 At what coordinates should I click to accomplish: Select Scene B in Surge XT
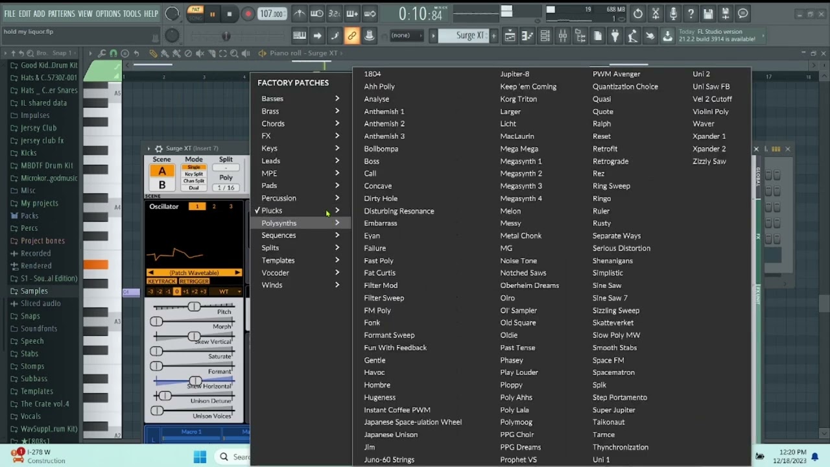162,185
